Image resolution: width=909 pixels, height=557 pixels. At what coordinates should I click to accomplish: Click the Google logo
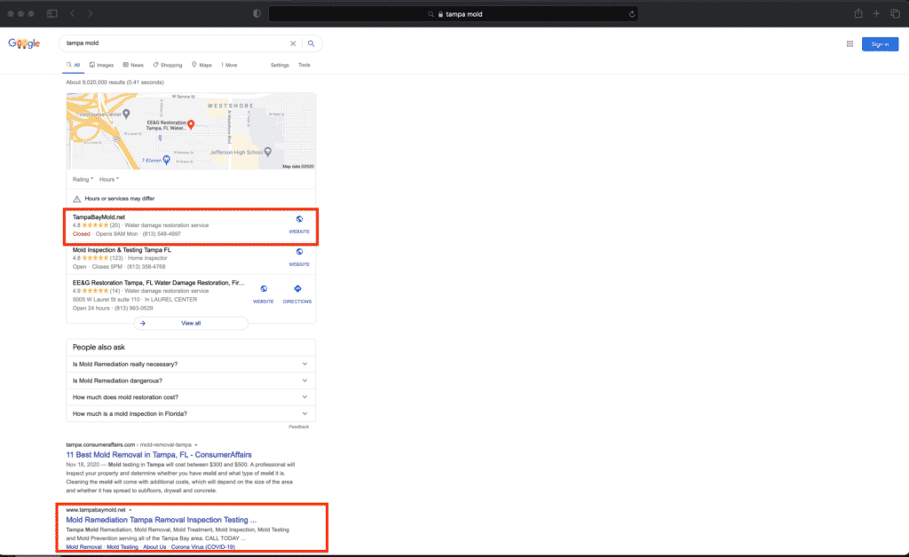[24, 43]
